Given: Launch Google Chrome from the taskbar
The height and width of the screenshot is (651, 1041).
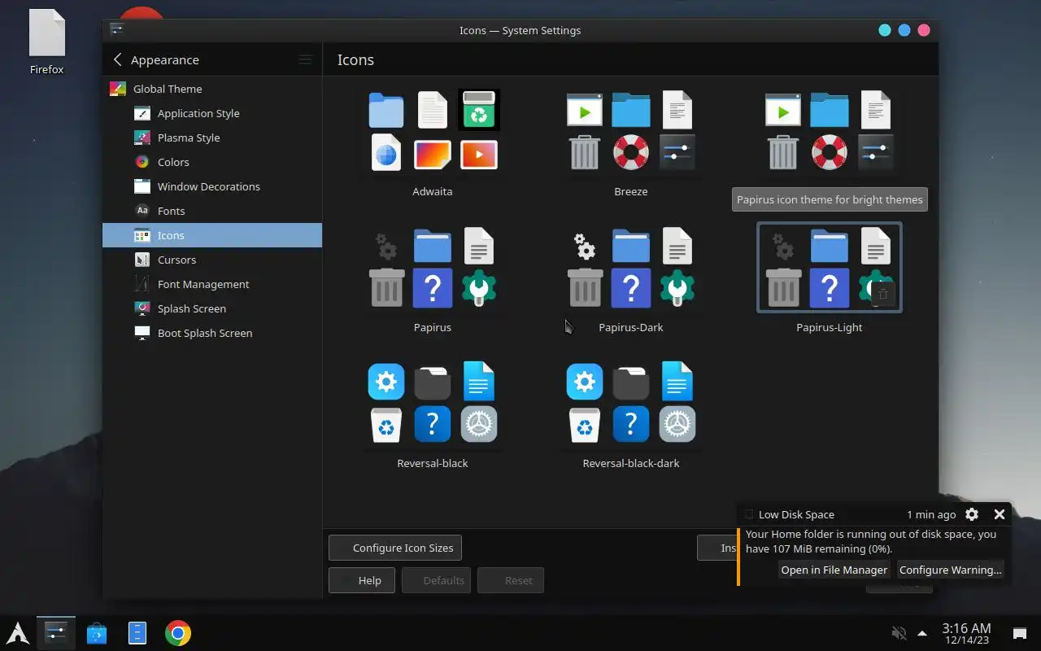Looking at the screenshot, I should (178, 633).
